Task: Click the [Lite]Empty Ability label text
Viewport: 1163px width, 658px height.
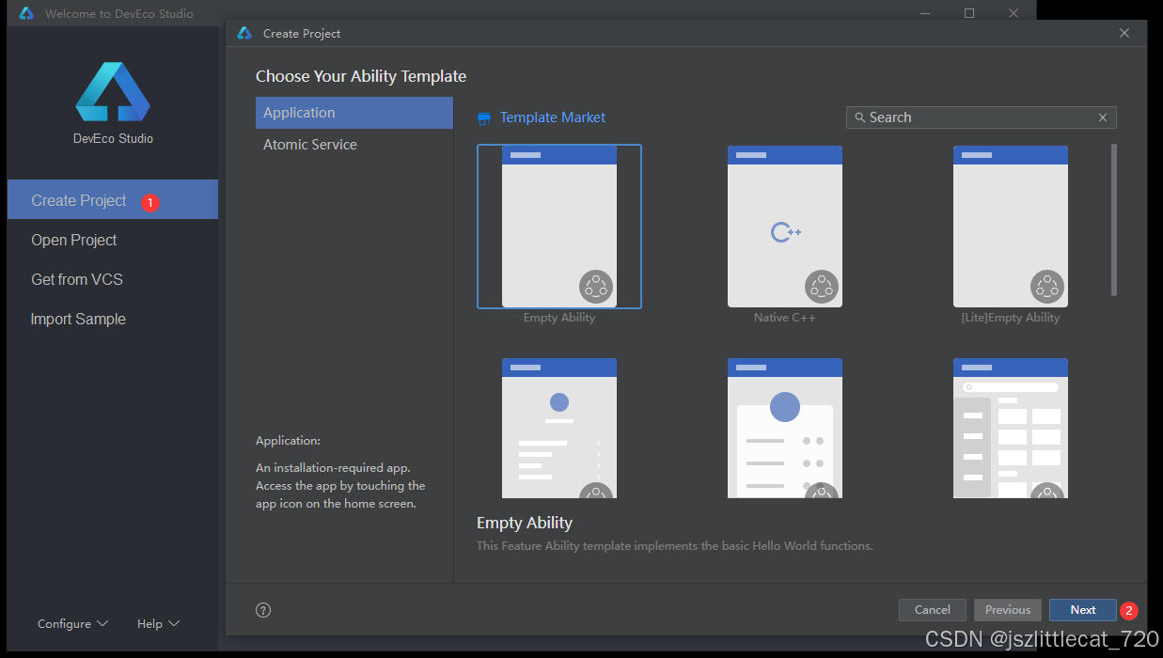Action: pos(1011,318)
